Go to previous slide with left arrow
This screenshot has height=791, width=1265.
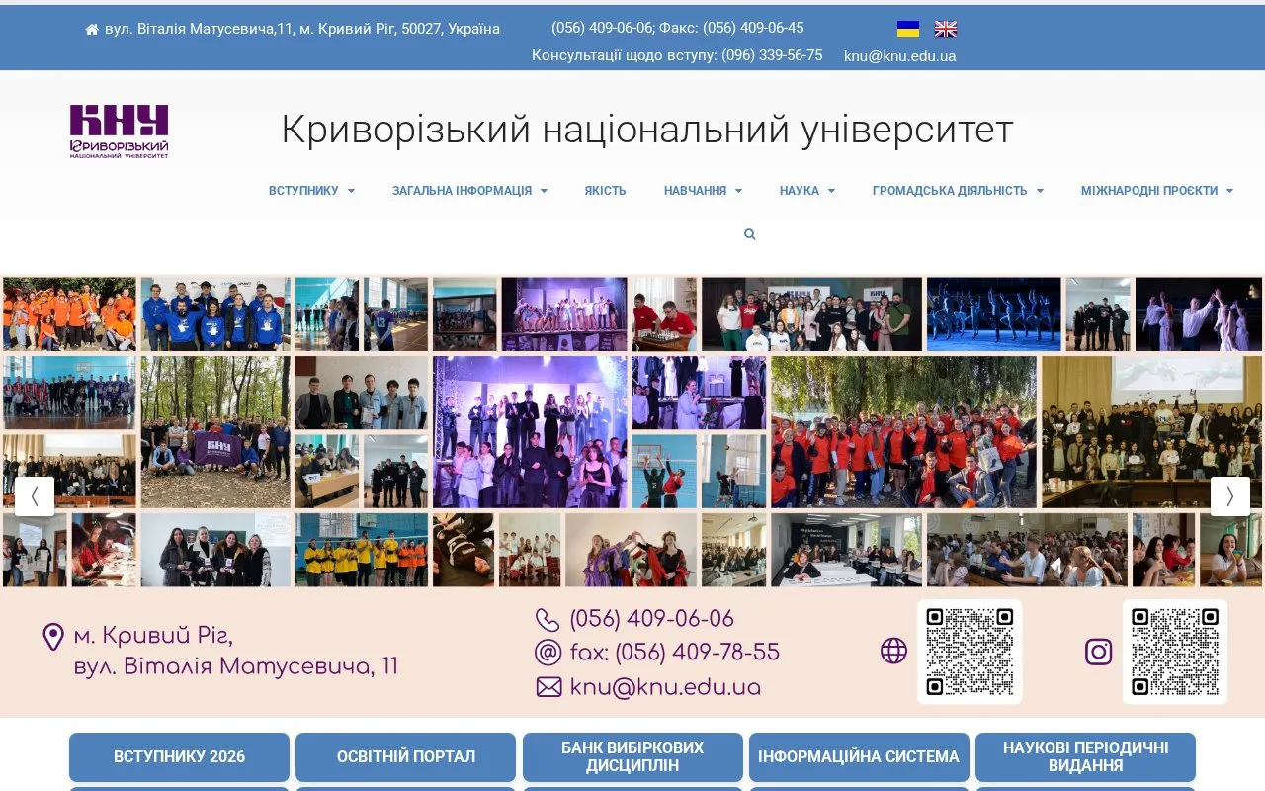pos(35,496)
